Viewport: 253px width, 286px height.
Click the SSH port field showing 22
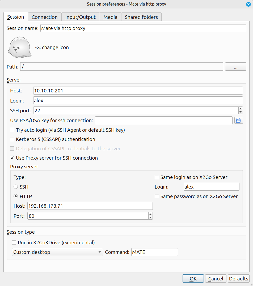coord(136,110)
